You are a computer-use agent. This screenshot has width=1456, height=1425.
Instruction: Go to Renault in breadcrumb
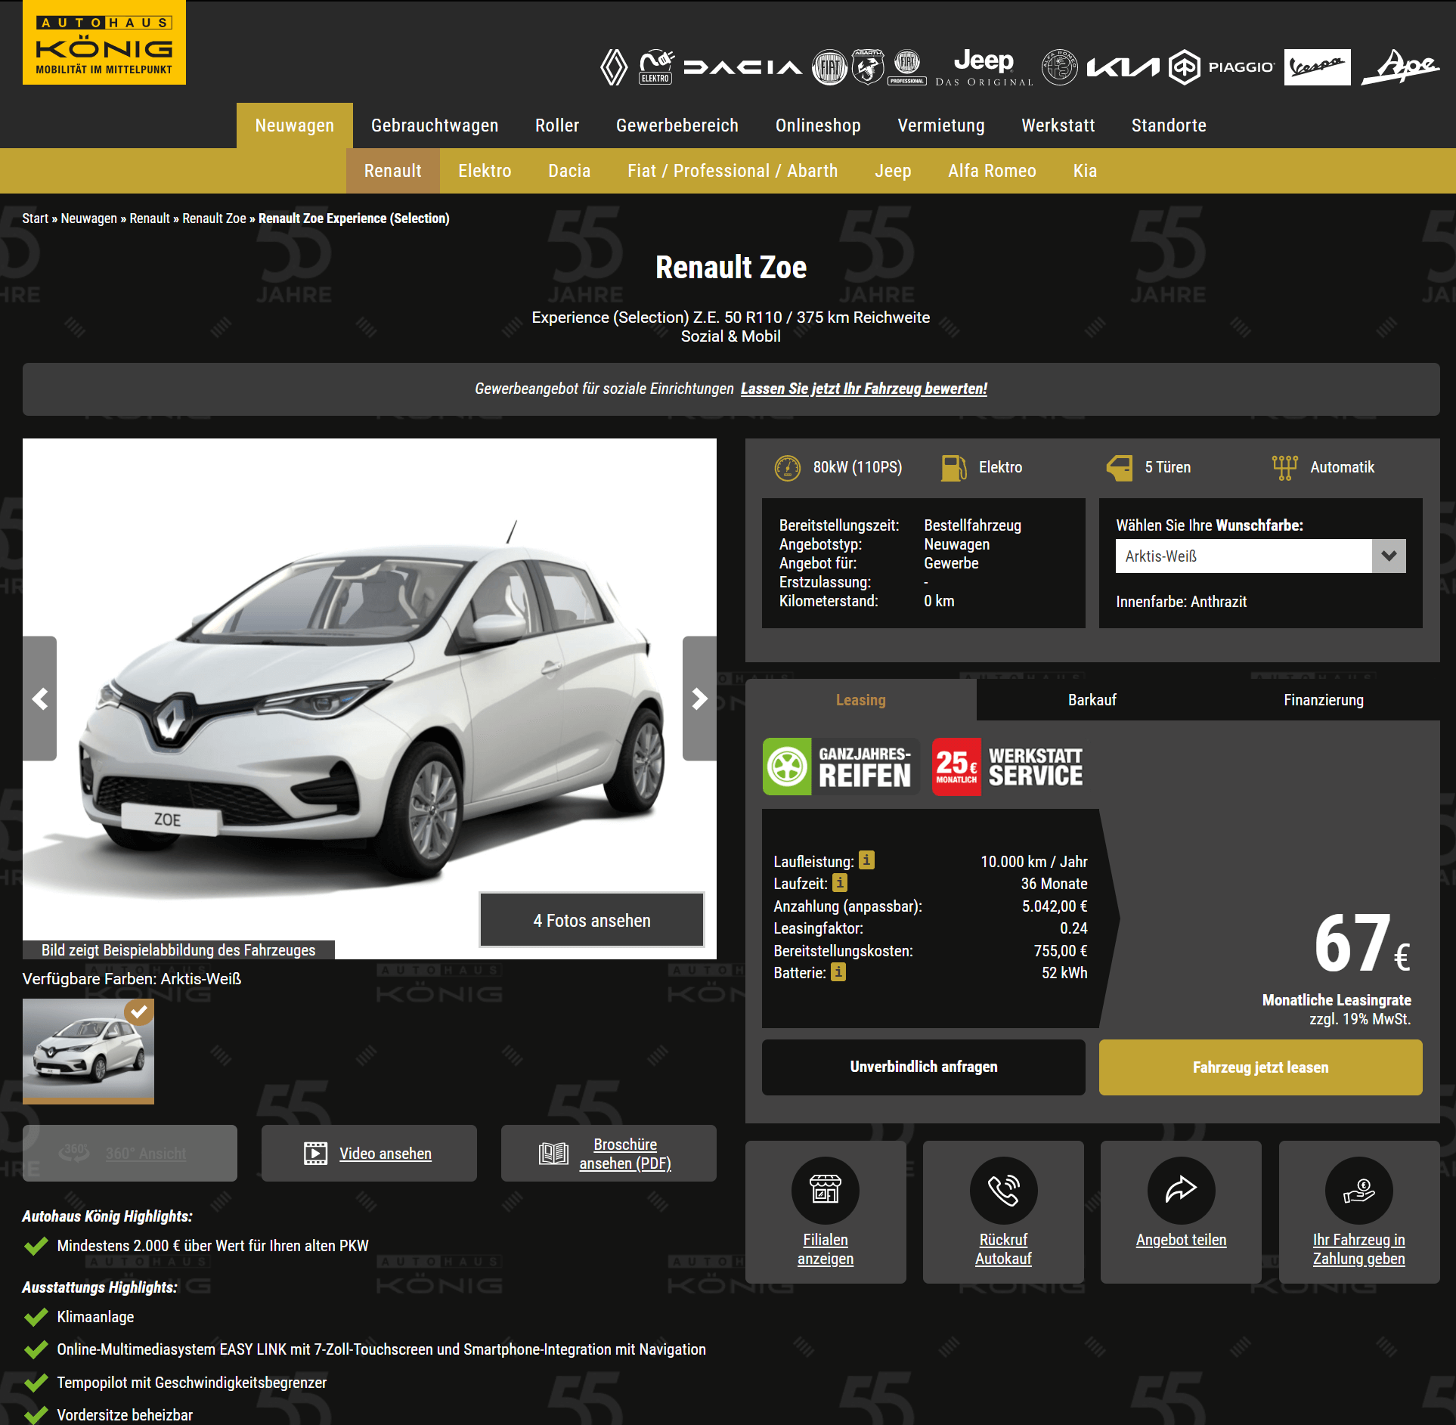[x=150, y=218]
